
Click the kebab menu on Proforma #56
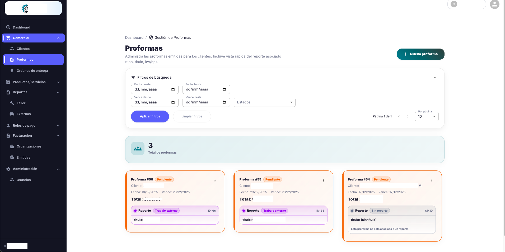point(215,180)
